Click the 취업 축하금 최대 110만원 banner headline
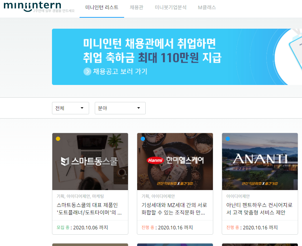Screen dimensions: 302x246 [152, 58]
